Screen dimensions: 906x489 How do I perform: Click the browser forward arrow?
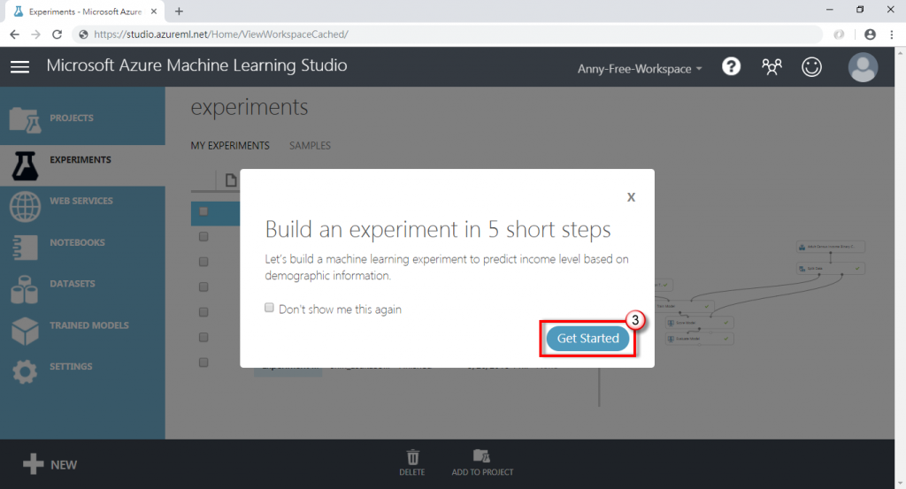35,34
